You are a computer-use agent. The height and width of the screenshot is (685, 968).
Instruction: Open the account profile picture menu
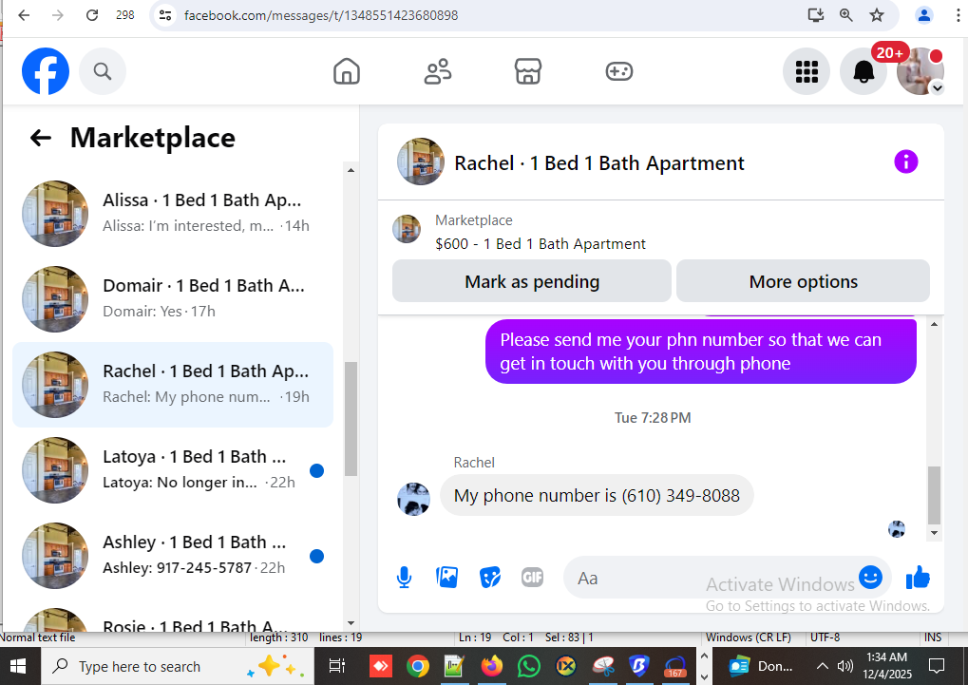pyautogui.click(x=920, y=71)
